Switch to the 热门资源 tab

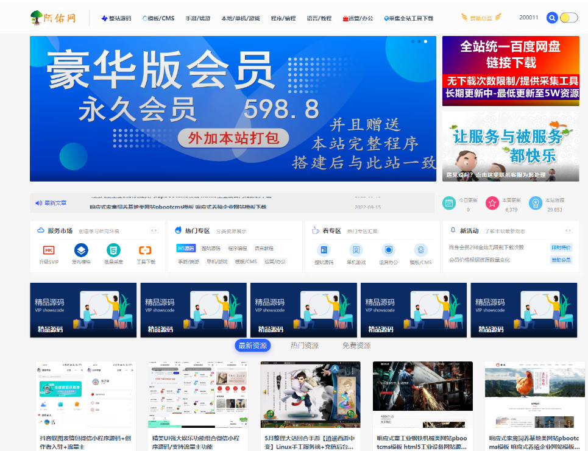(x=304, y=346)
